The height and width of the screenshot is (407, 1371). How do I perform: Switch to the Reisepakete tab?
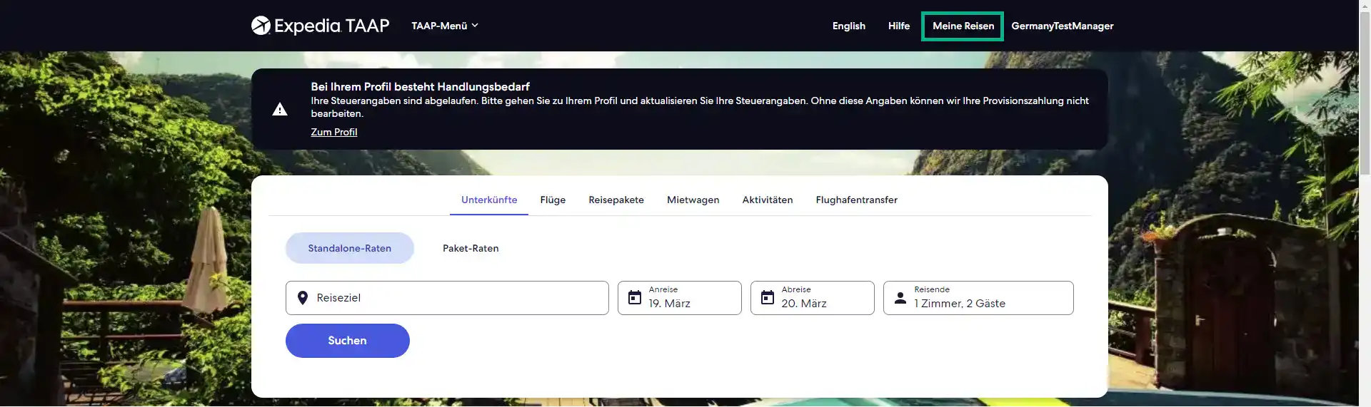(x=616, y=200)
